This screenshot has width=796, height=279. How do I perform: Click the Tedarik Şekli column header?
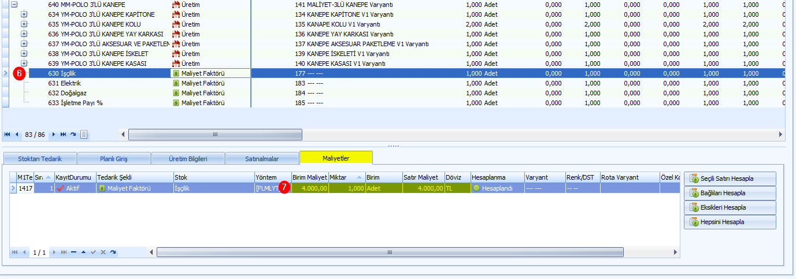pos(134,177)
